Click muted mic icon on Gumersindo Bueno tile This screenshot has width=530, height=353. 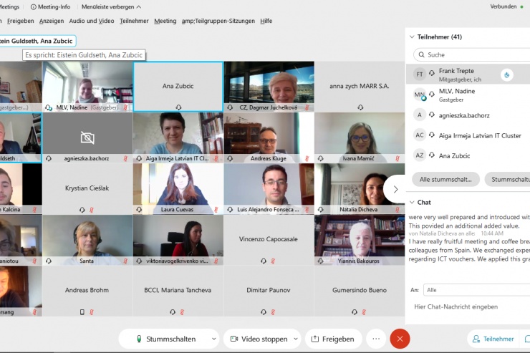(364, 312)
